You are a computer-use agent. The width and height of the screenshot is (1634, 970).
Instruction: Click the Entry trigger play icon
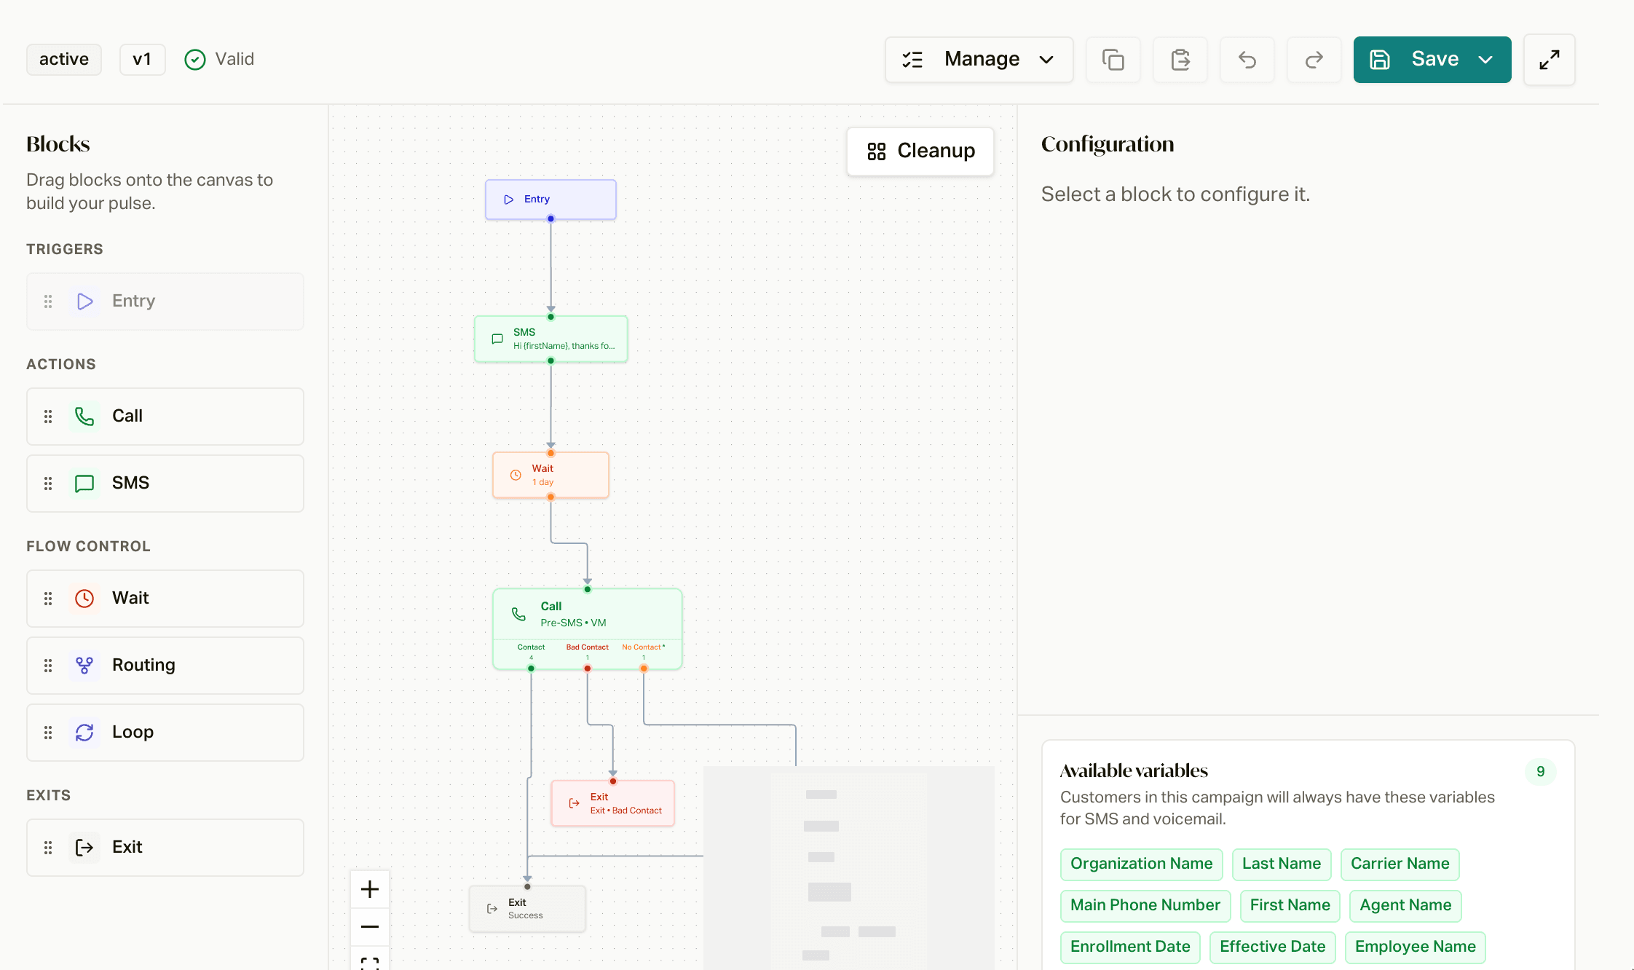(x=84, y=301)
